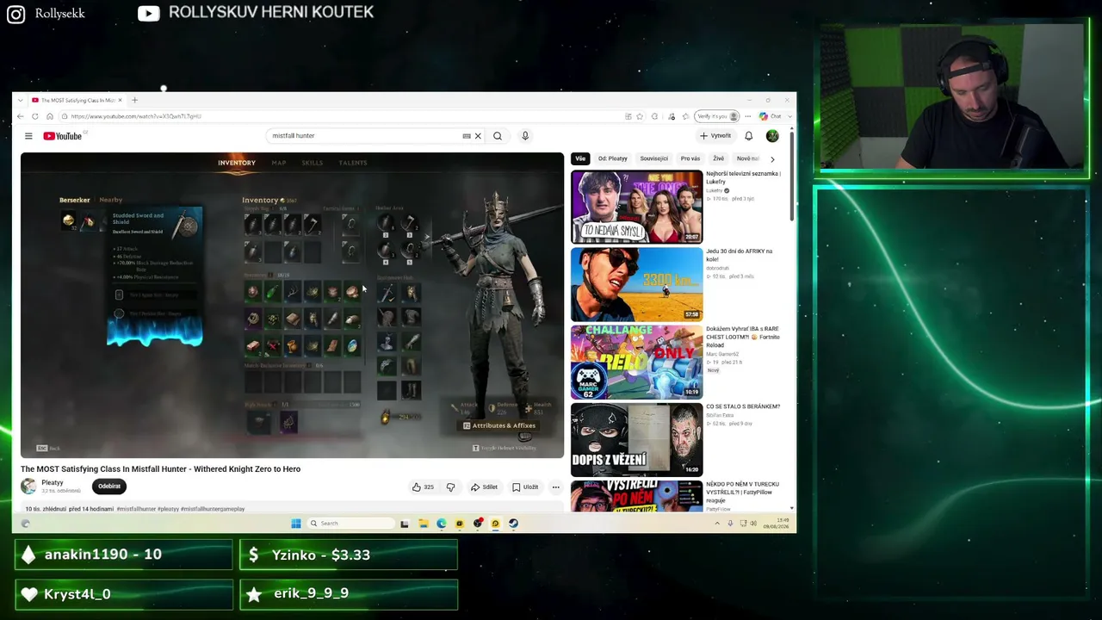Close the Mistfall video browser tab

tap(120, 100)
